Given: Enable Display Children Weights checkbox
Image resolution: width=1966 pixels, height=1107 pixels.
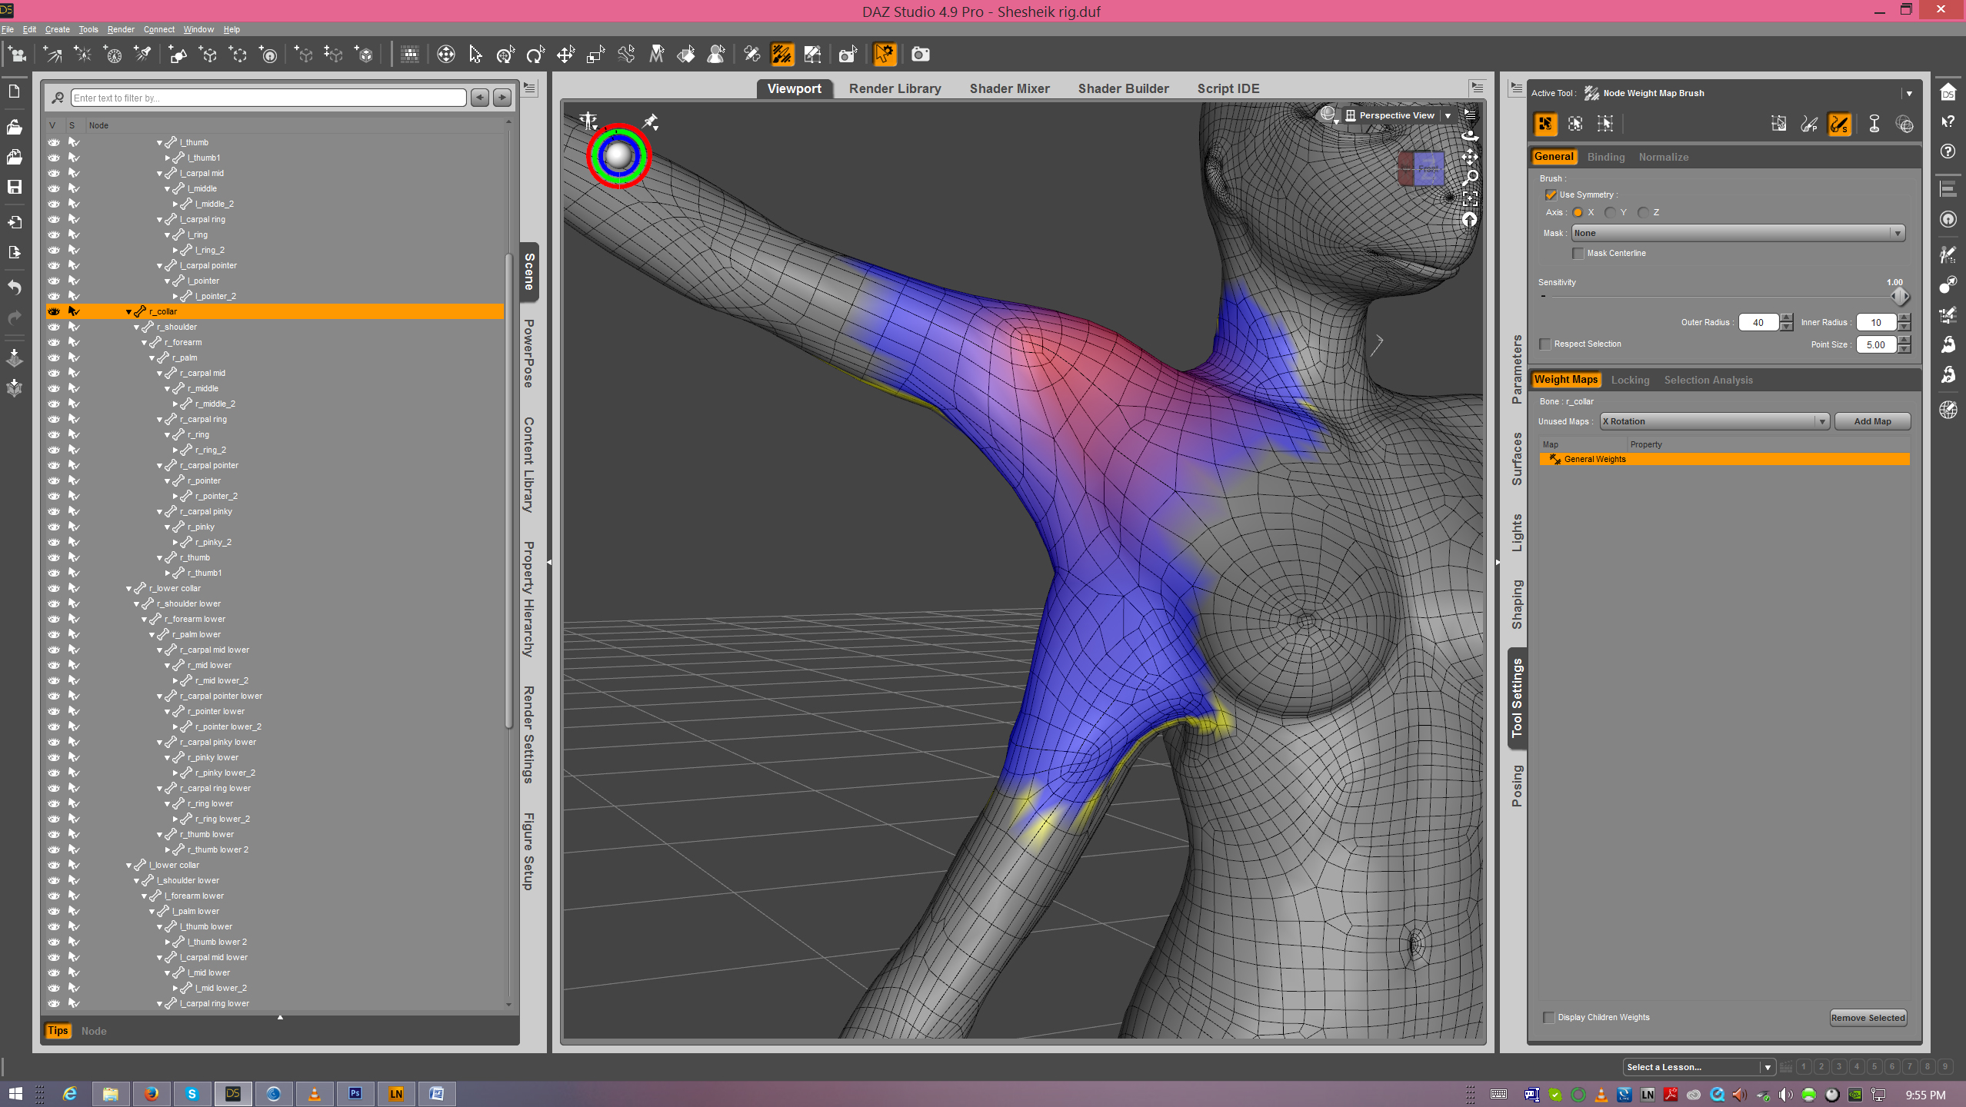Looking at the screenshot, I should click(1548, 1017).
